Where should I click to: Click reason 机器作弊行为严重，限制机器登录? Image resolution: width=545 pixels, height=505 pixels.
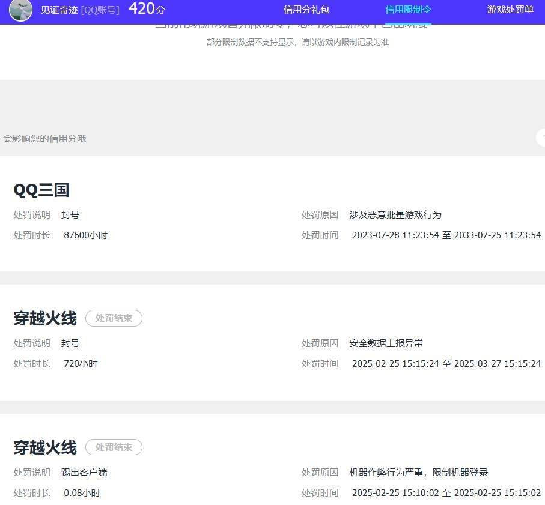click(418, 473)
